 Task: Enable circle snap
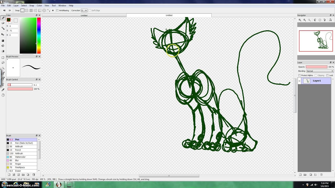coord(44,10)
